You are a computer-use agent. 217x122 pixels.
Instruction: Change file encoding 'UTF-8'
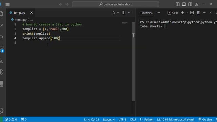[122, 120]
